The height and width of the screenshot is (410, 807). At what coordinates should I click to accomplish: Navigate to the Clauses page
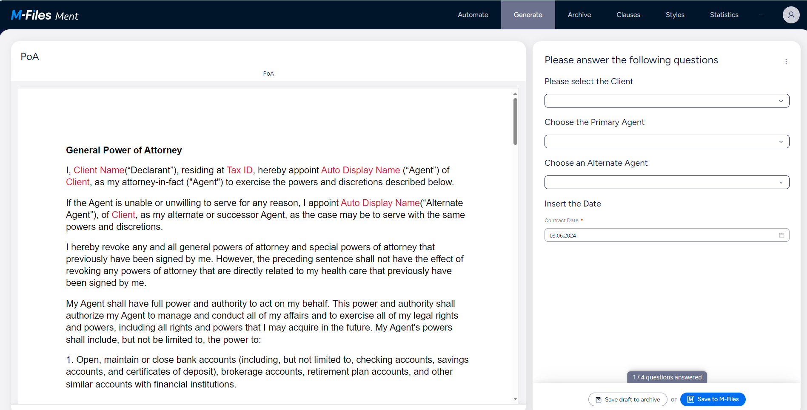pyautogui.click(x=628, y=14)
